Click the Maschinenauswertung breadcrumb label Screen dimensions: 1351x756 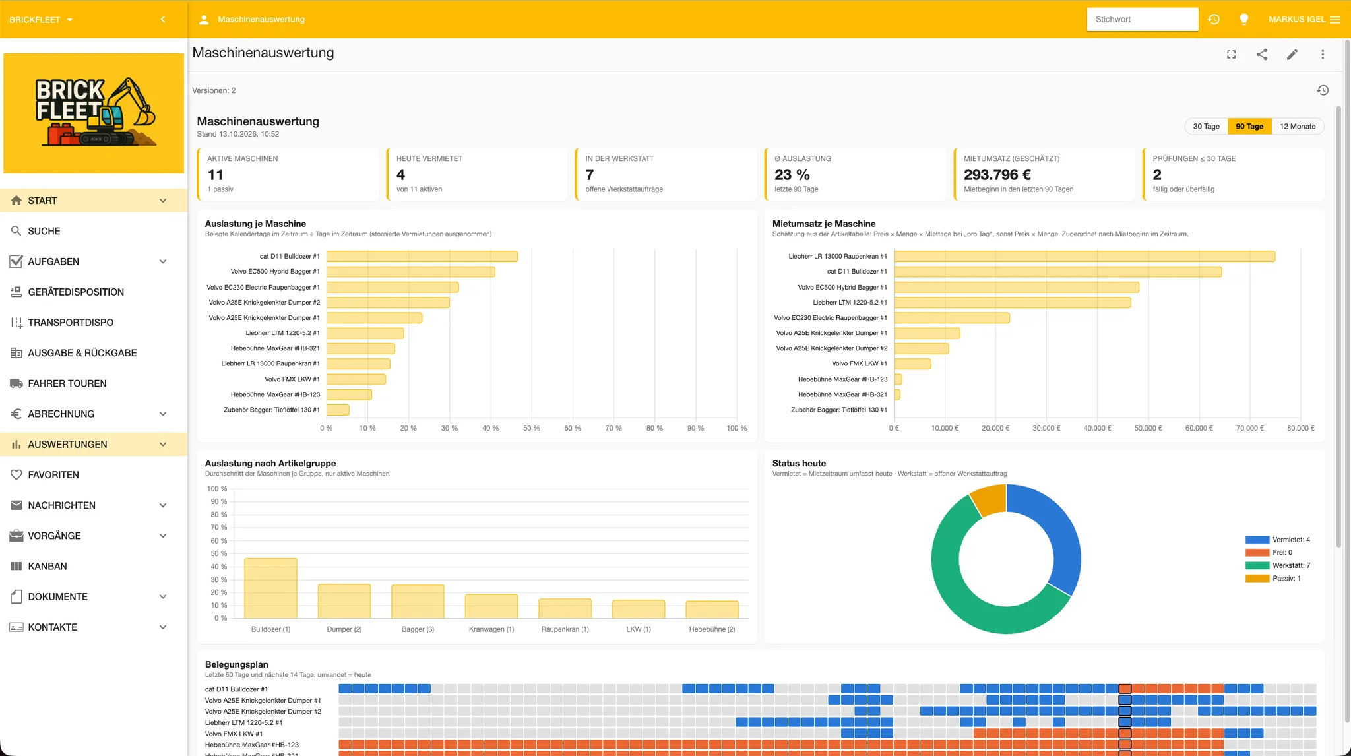(x=261, y=19)
